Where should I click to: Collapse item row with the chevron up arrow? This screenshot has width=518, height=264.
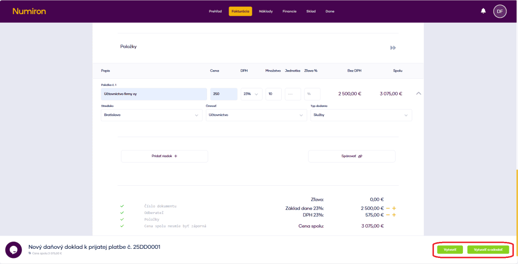pos(418,93)
